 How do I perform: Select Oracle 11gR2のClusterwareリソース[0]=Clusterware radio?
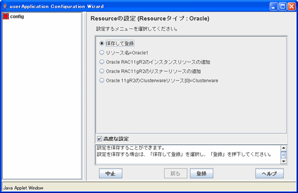point(101,80)
